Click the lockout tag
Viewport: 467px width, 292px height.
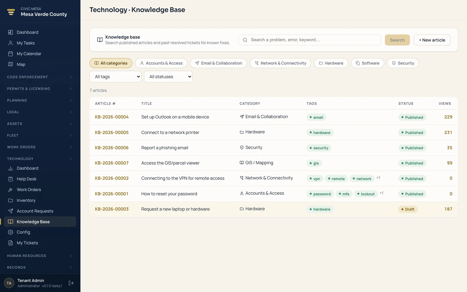(366, 194)
